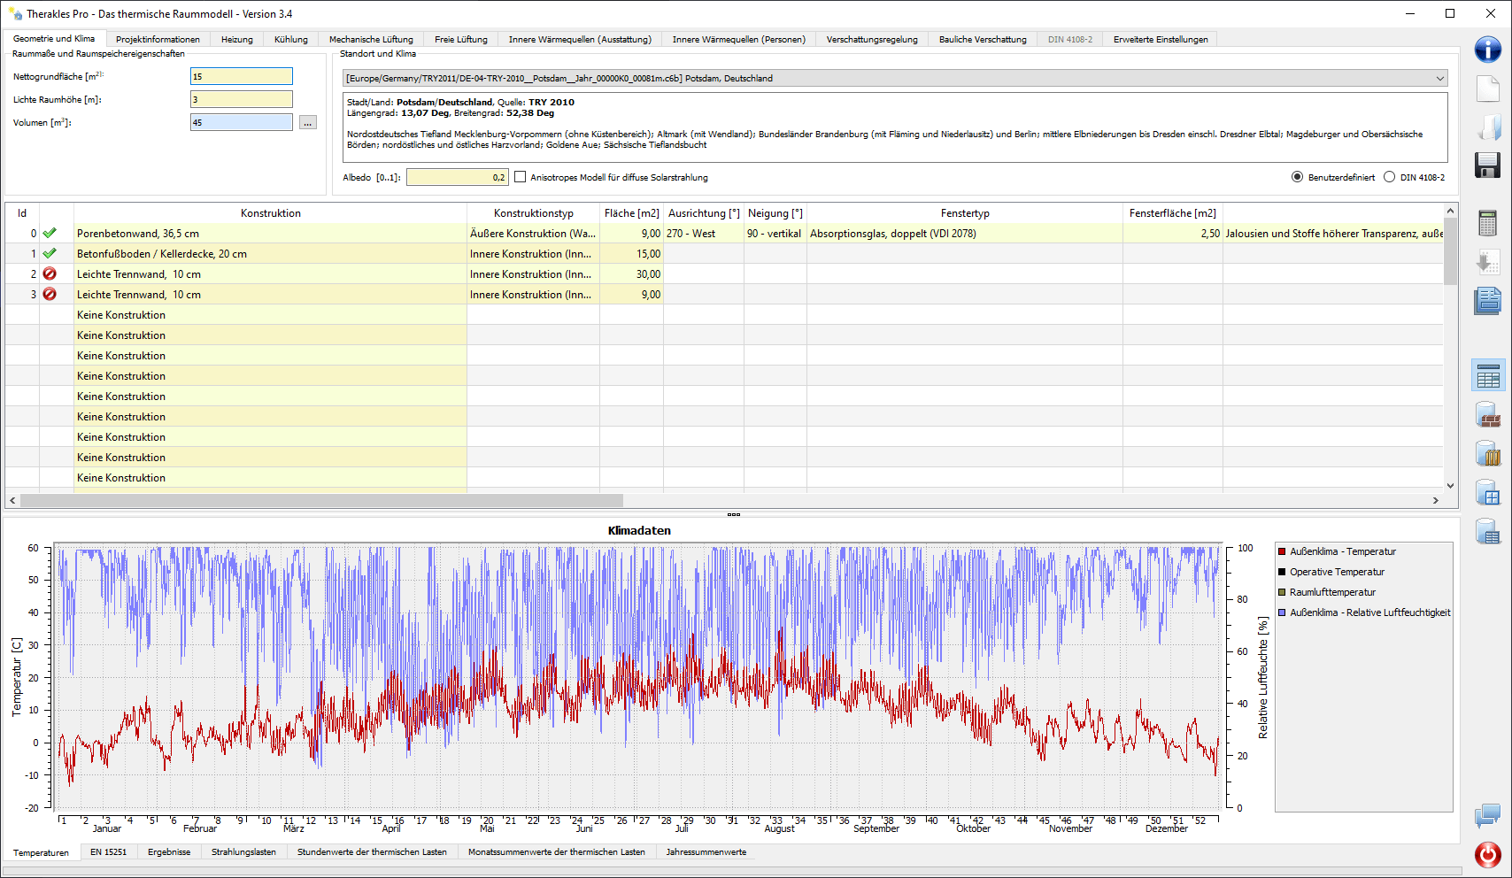This screenshot has height=878, width=1512.
Task: Click in the Lichte Raumhöhe input field
Action: (x=241, y=100)
